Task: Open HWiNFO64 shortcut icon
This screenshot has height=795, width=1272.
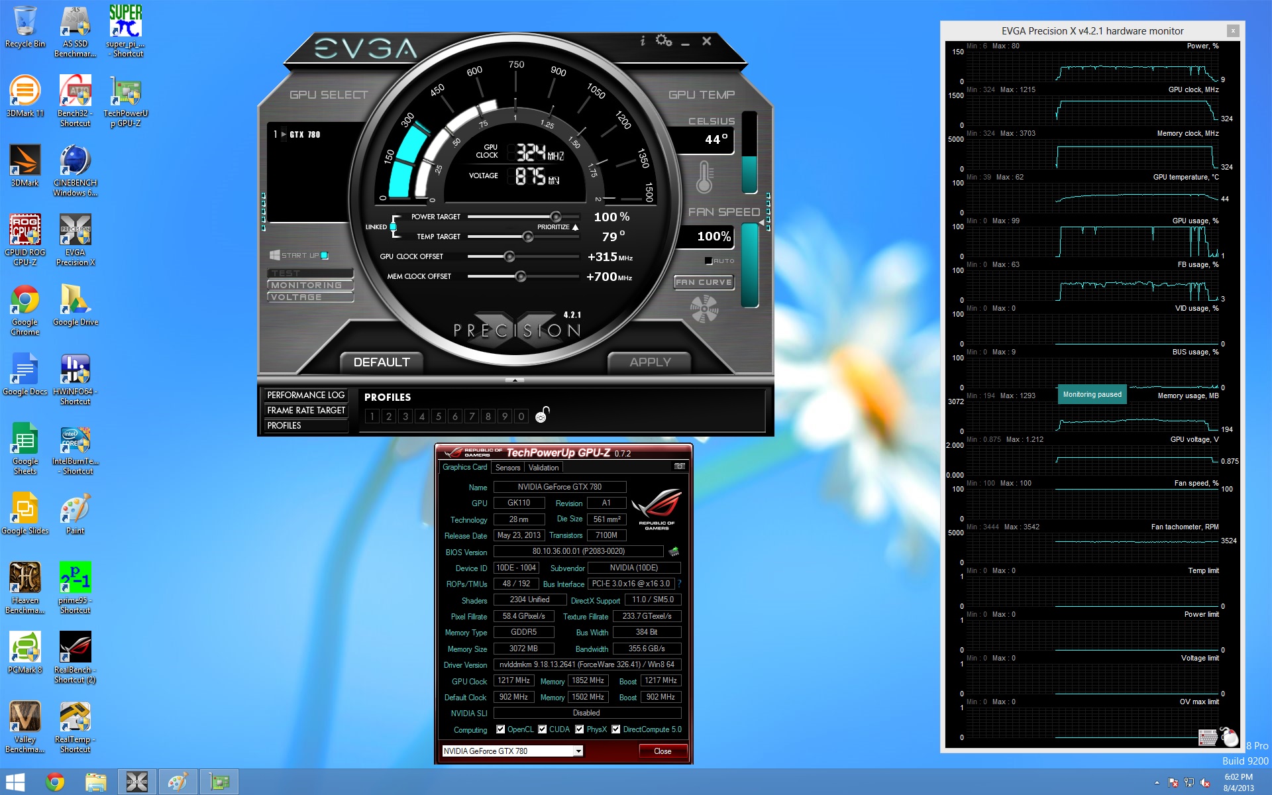Action: [x=76, y=379]
